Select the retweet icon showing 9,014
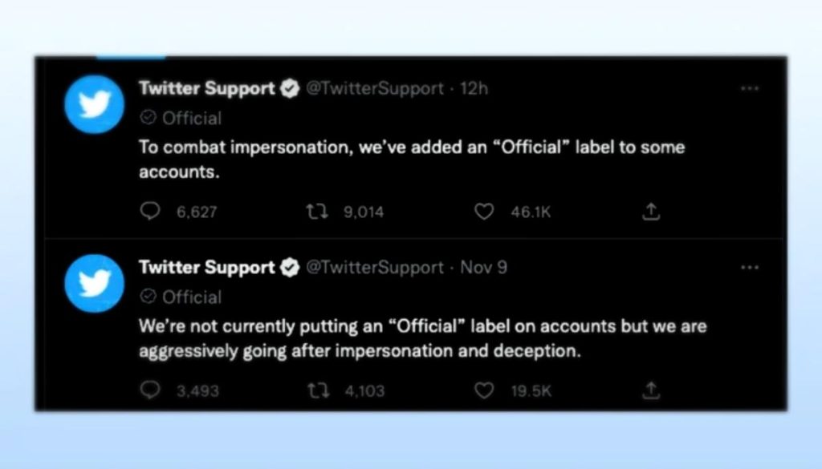 tap(317, 211)
